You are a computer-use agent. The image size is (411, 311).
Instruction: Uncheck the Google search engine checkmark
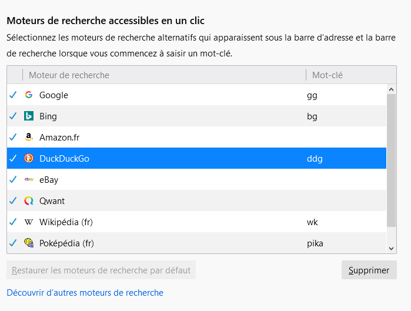pos(14,95)
